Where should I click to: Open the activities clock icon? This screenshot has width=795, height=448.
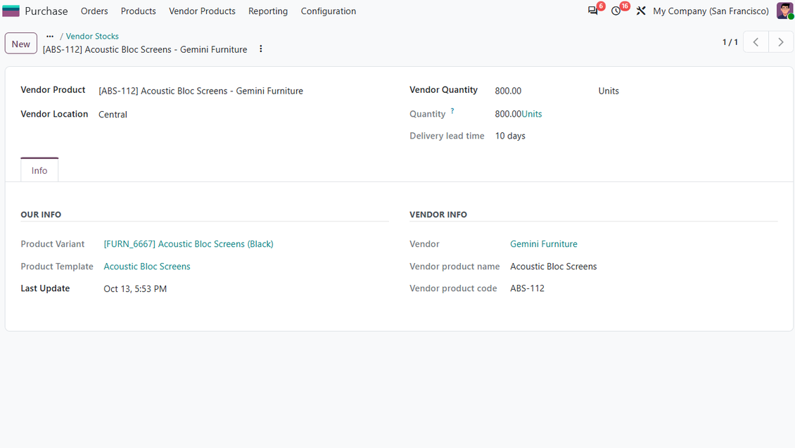tap(616, 11)
